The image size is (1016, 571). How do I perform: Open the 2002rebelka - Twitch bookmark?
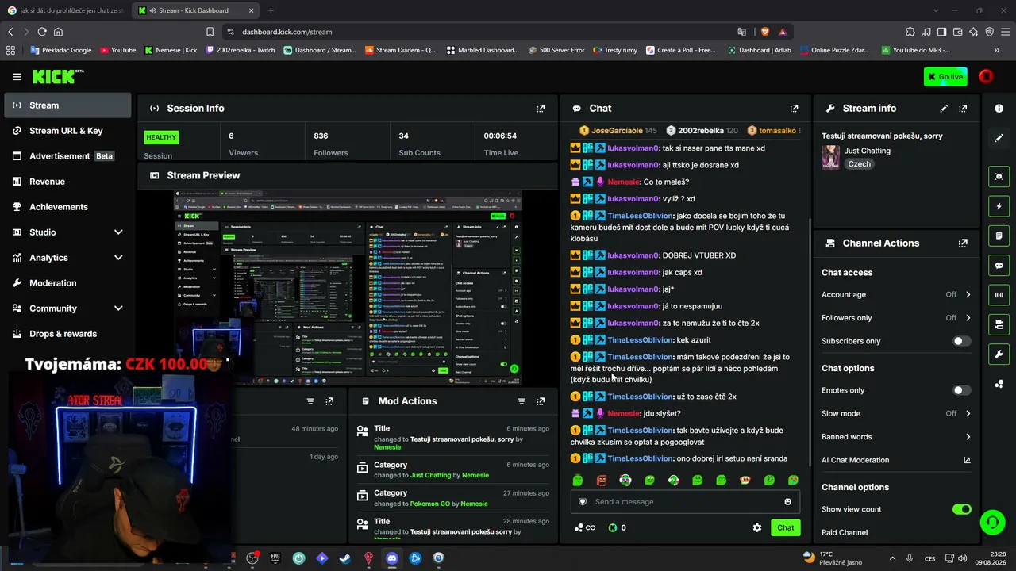241,50
